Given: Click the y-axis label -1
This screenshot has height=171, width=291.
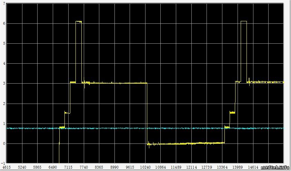Looking at the screenshot, I should pos(3,163).
